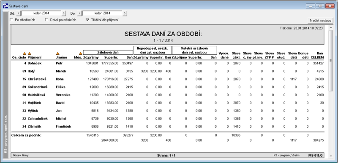Select the Zlámalík surname cell
The image size is (338, 163).
(35, 127)
